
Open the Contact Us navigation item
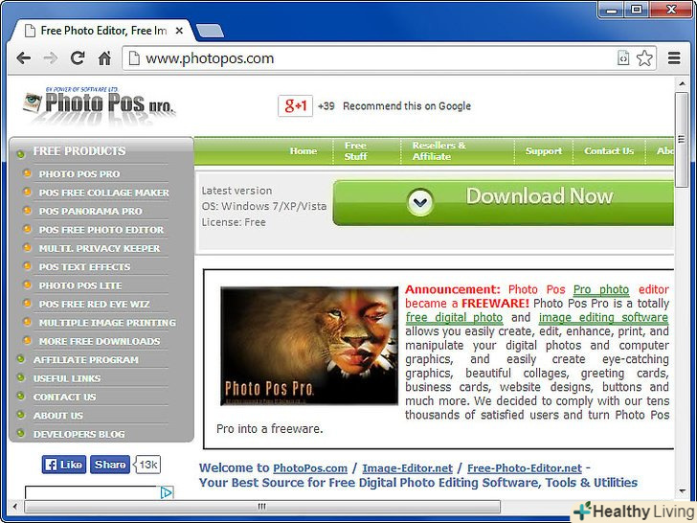coord(609,151)
